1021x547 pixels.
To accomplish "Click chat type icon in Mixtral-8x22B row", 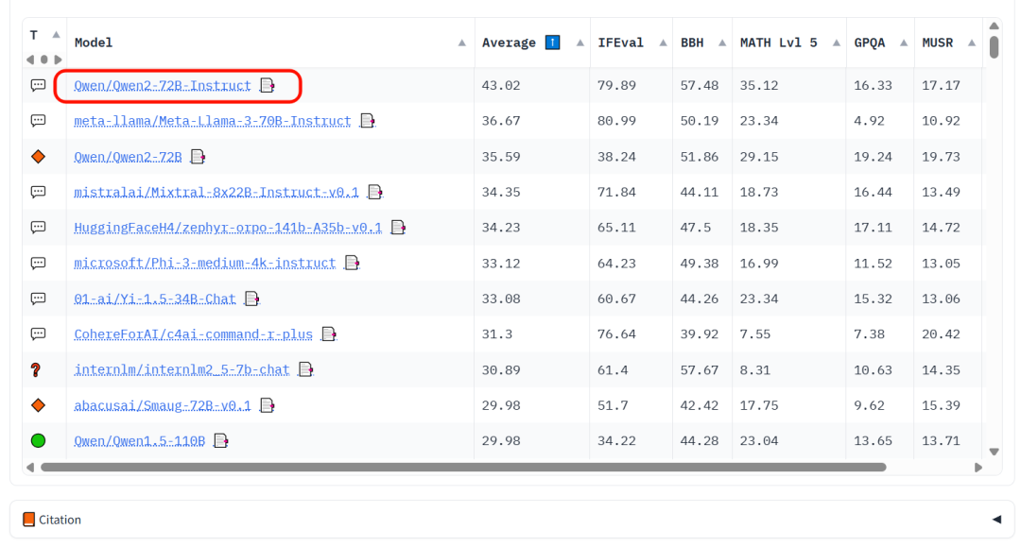I will click(x=39, y=192).
